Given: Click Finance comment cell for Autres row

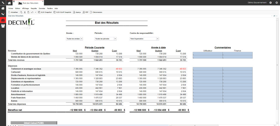Looking at the screenshot, I should coord(238,101).
